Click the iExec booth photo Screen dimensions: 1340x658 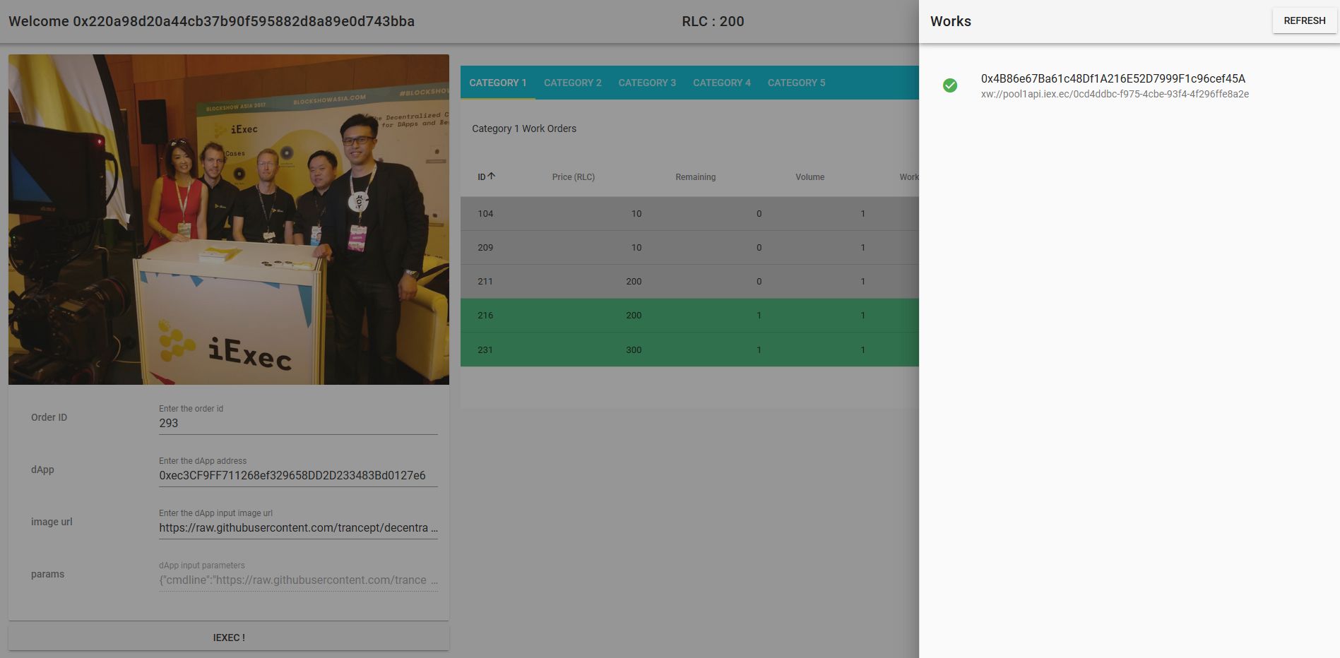pos(229,220)
